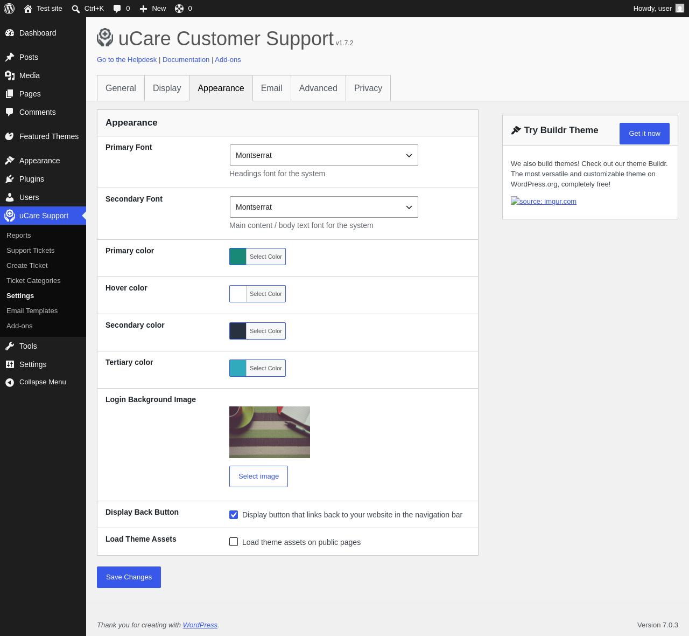Open the Test site home icon
The height and width of the screenshot is (636, 689).
[x=28, y=9]
